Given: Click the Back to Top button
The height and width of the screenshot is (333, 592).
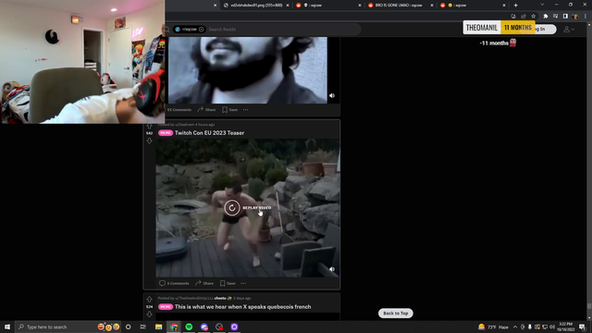Looking at the screenshot, I should [x=396, y=313].
